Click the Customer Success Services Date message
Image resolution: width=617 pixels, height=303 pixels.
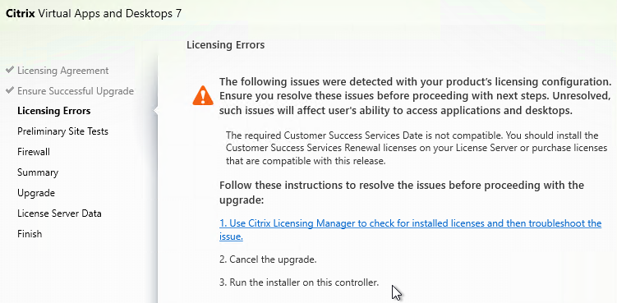(417, 149)
